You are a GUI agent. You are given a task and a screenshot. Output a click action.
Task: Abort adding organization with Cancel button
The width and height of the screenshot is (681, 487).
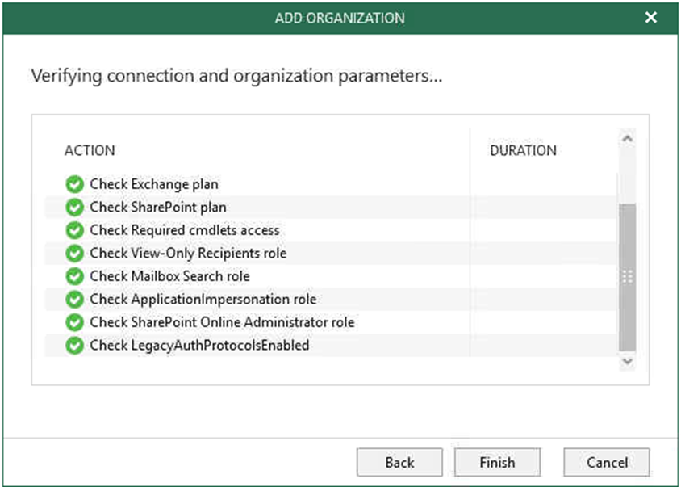(607, 462)
